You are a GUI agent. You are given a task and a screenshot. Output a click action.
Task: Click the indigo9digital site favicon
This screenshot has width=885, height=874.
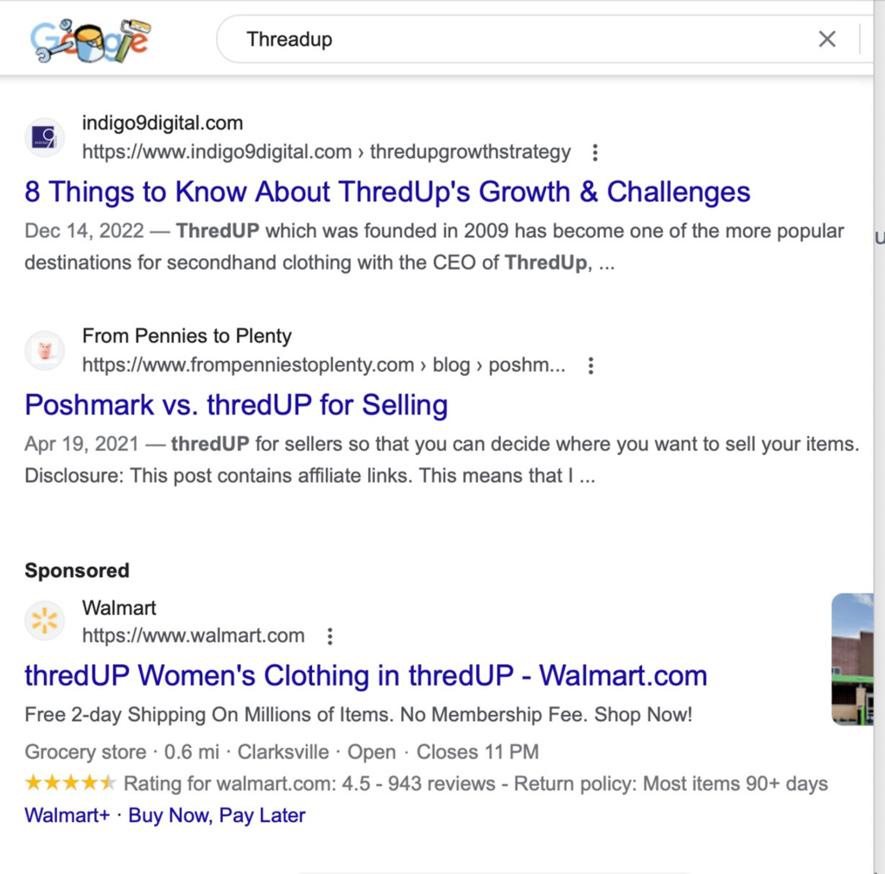(x=44, y=137)
